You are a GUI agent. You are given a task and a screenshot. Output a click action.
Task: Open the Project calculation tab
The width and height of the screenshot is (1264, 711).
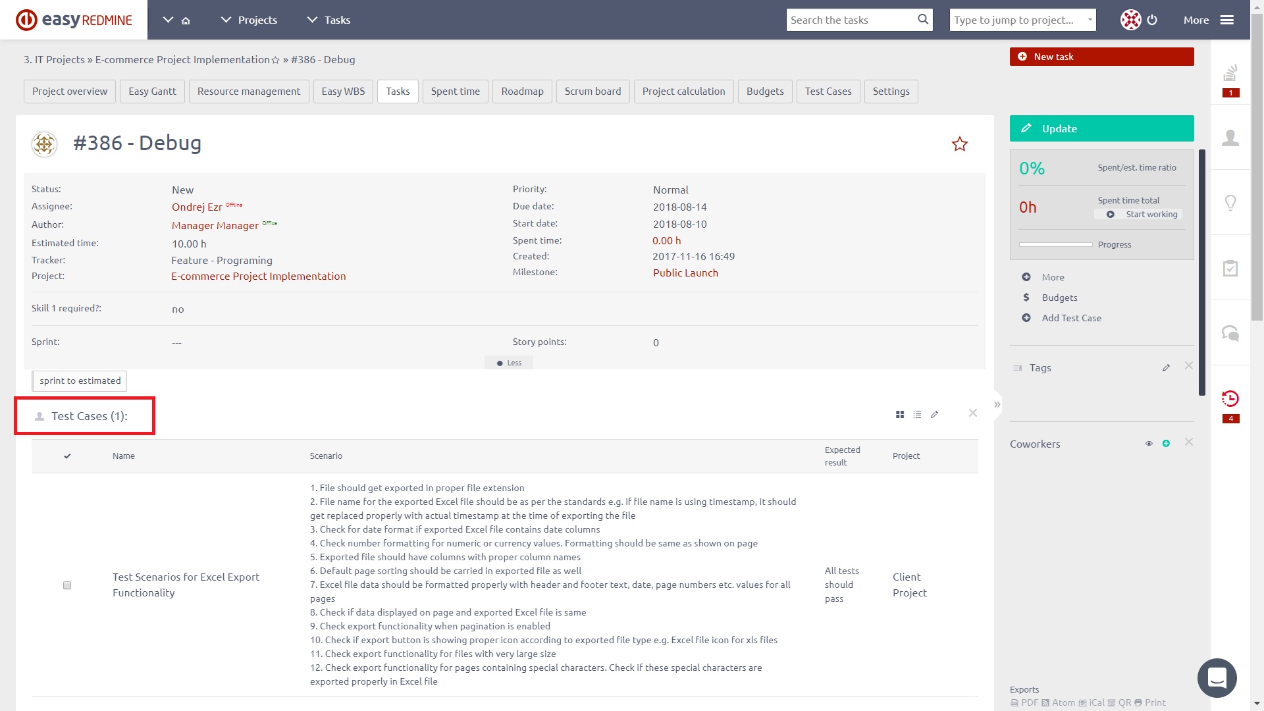pyautogui.click(x=683, y=92)
